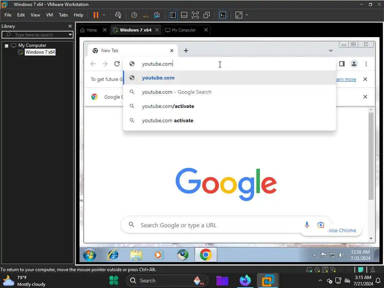Choose youtube.com - Google Search suggestion
Image resolution: width=384 pixels, height=288 pixels.
(x=229, y=92)
